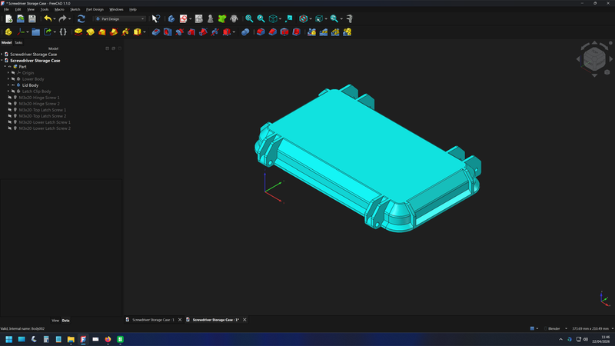Collapse the Part tree node
615x346 pixels.
click(5, 67)
